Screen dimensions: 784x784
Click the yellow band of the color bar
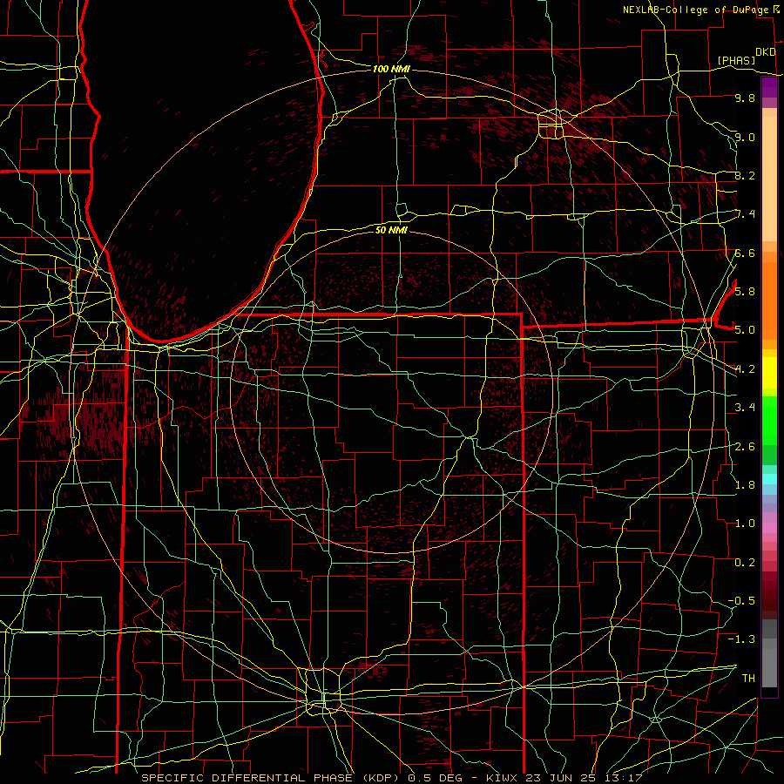[x=769, y=373]
